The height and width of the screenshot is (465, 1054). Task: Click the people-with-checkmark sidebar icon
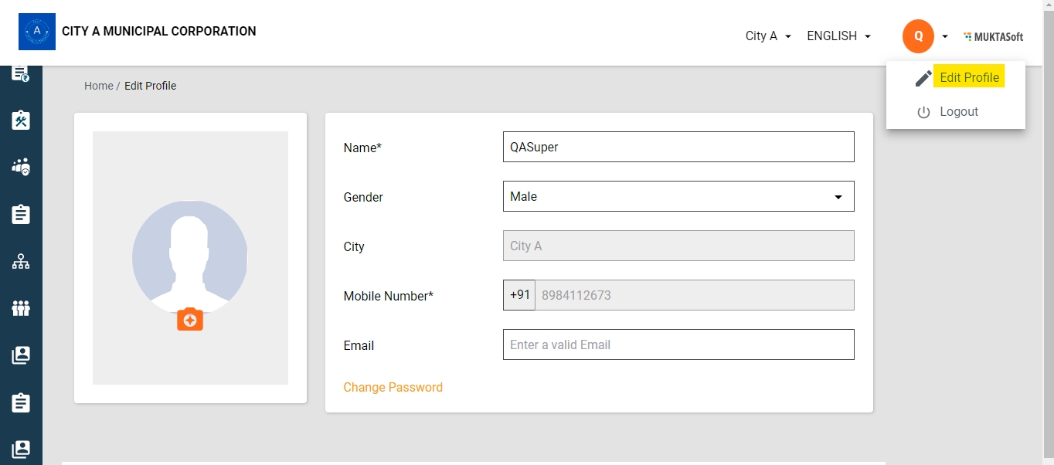(21, 167)
